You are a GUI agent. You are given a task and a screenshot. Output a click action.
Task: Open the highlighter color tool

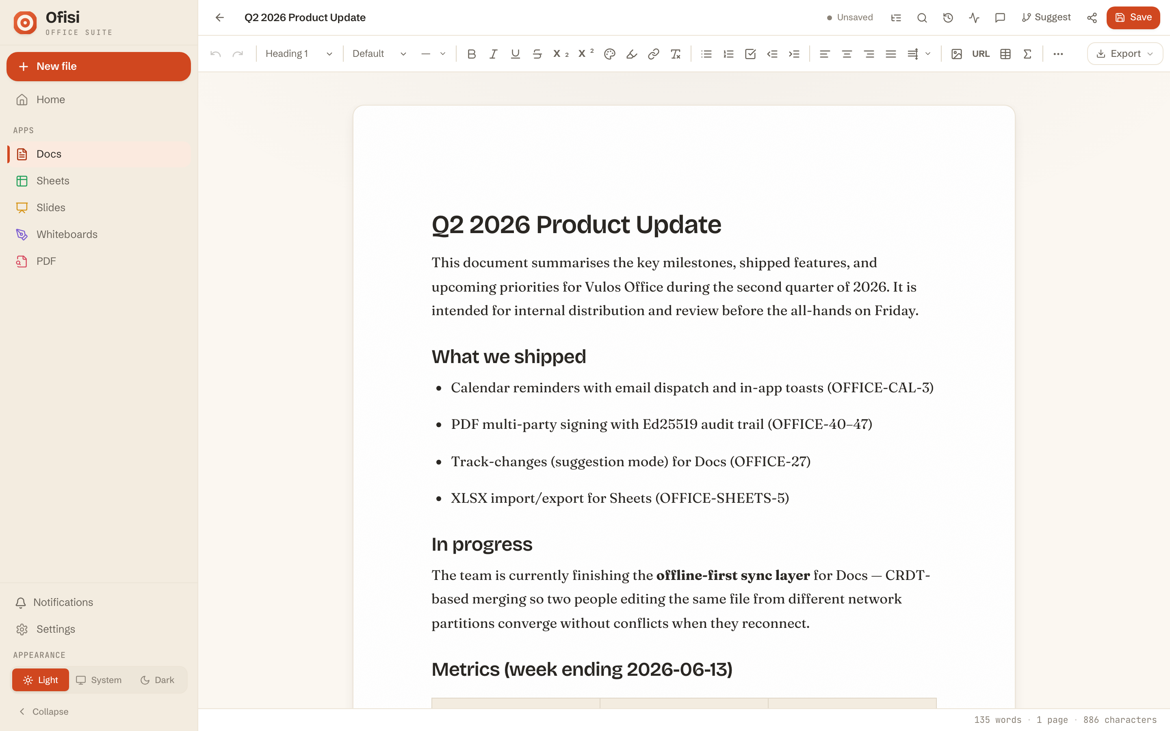pyautogui.click(x=631, y=54)
